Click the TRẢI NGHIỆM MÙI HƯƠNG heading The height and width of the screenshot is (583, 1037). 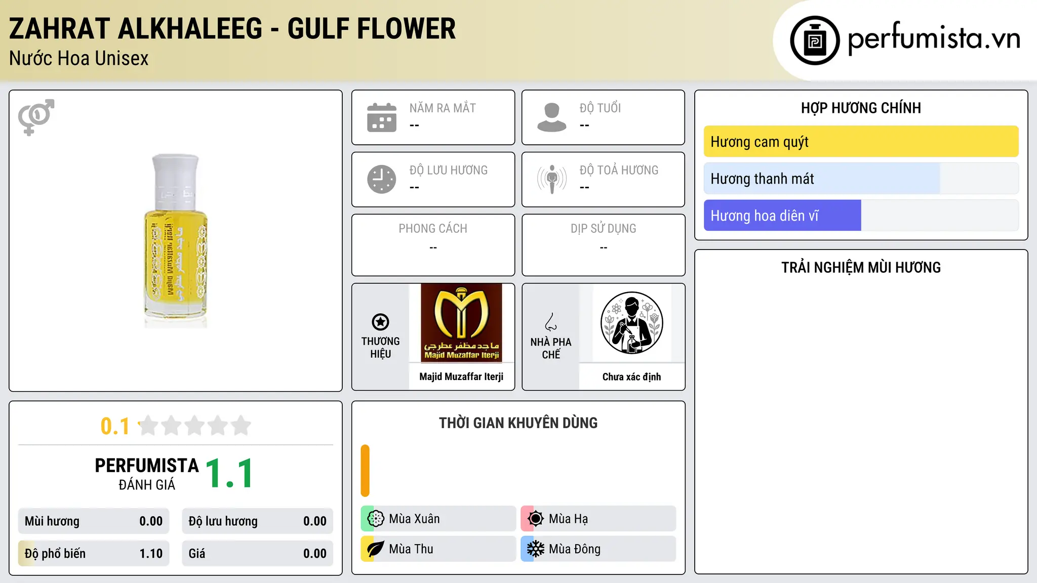[861, 267]
